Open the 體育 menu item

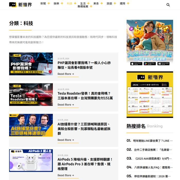[x=123, y=3]
